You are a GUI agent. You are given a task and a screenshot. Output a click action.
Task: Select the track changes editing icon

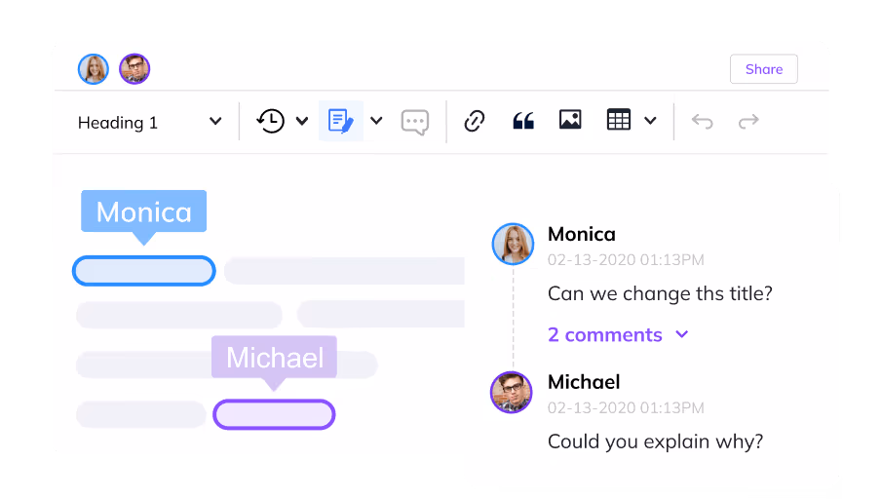pyautogui.click(x=340, y=121)
